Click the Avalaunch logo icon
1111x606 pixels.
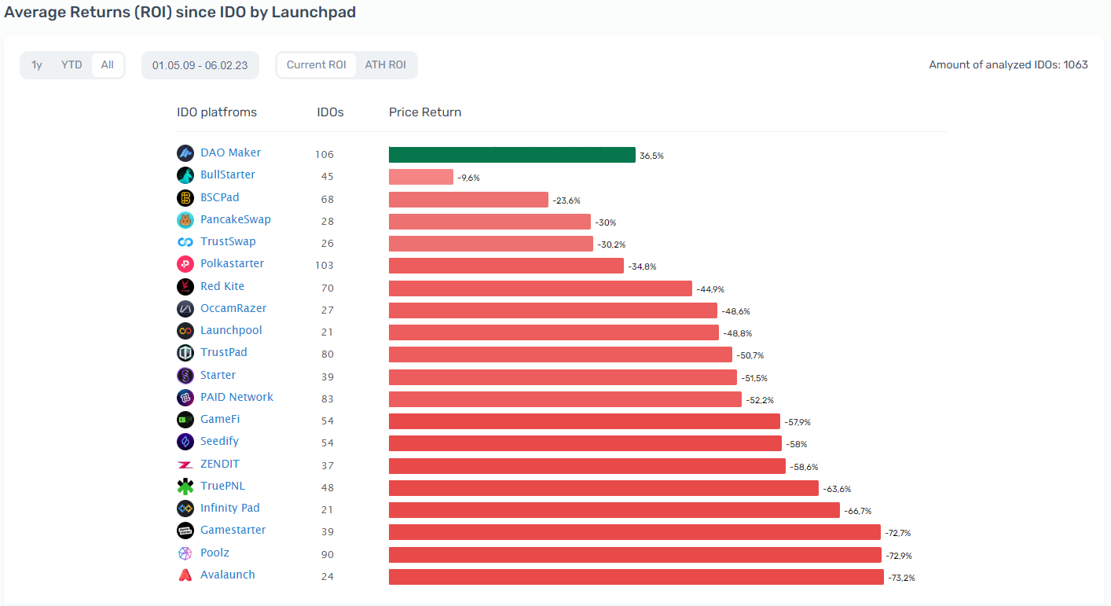(x=185, y=575)
